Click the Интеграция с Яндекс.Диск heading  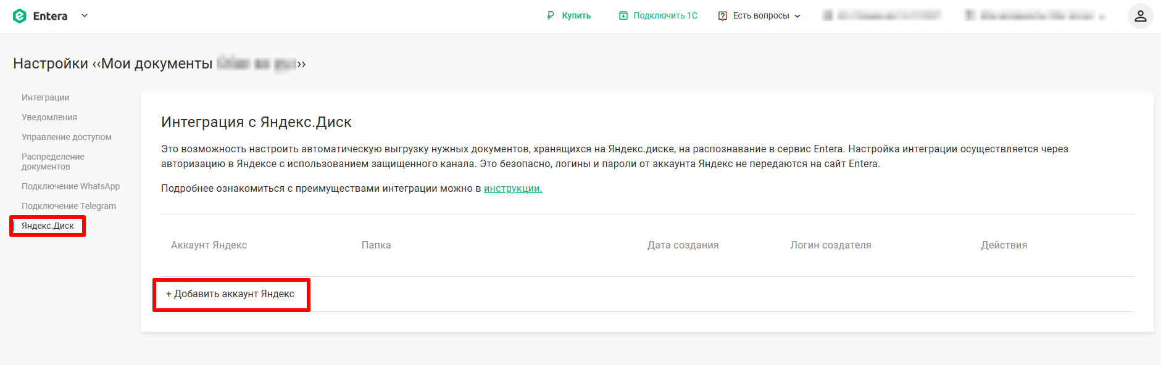click(256, 122)
